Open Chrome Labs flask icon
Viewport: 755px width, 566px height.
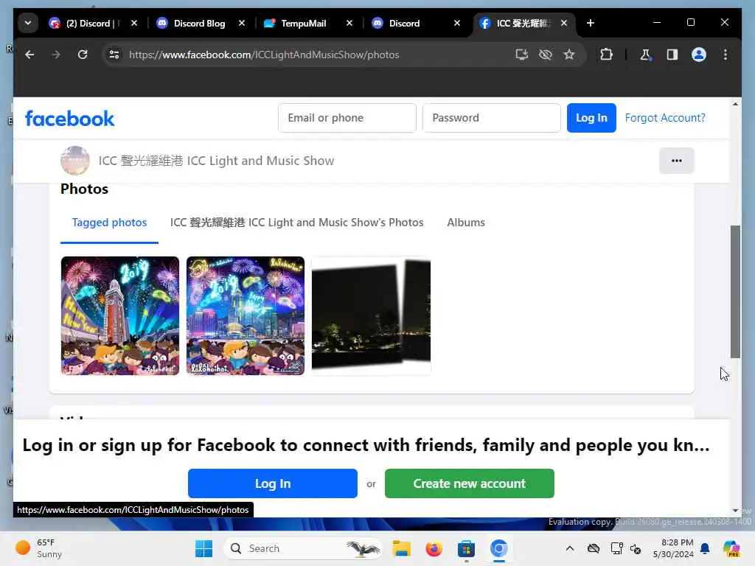645,55
